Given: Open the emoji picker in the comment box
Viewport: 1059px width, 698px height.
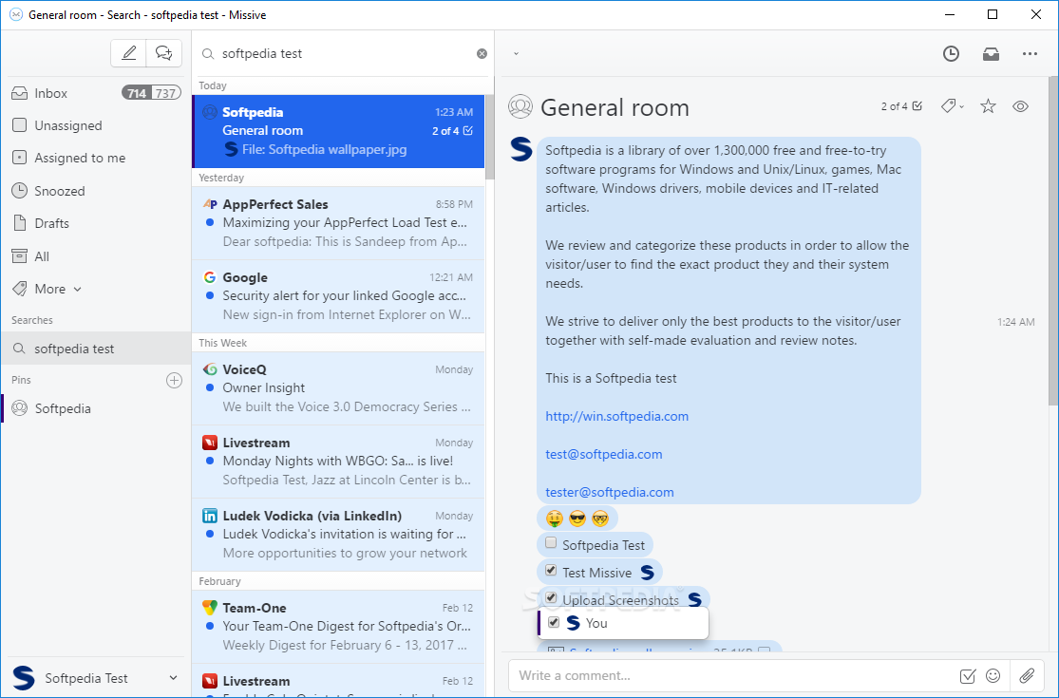Looking at the screenshot, I should click(993, 676).
